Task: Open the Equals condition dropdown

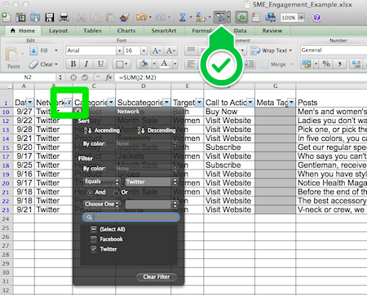Action: pyautogui.click(x=102, y=182)
